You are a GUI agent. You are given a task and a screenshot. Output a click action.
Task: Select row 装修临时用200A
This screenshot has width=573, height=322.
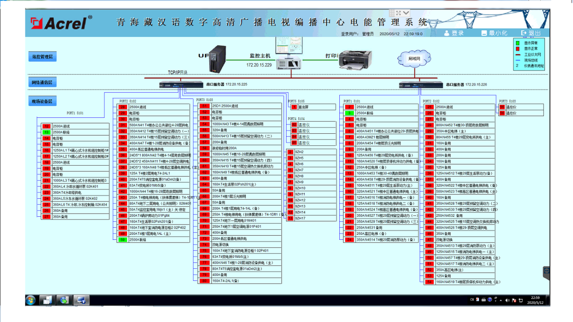click(x=240, y=148)
